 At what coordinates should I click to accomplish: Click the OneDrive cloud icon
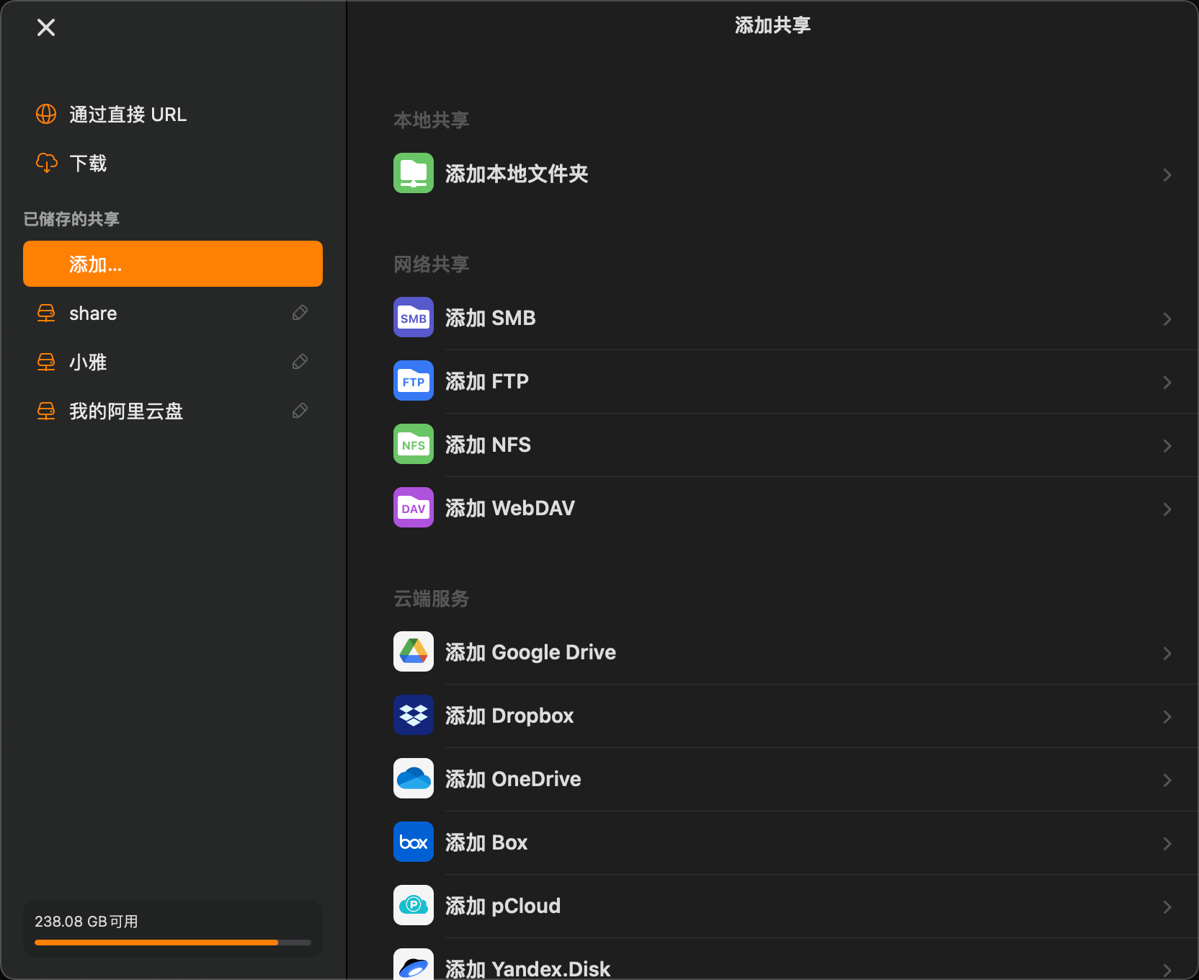[414, 778]
